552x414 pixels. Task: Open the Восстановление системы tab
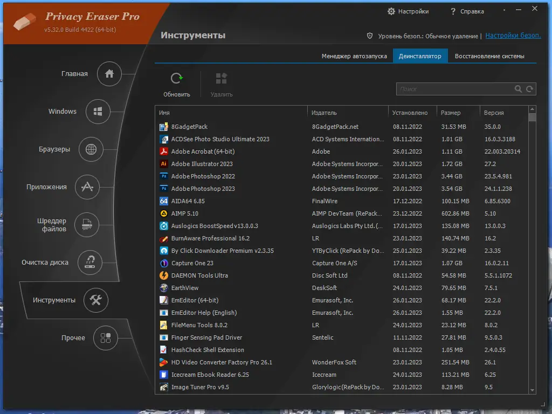coord(492,56)
